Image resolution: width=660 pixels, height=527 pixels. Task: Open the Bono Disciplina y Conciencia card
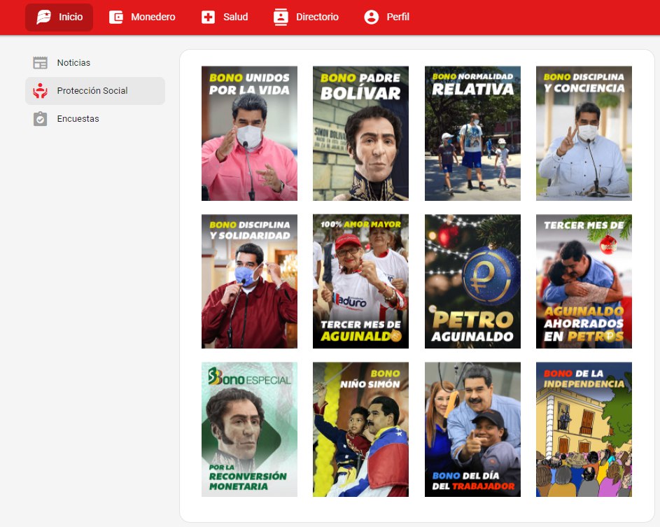coord(584,134)
